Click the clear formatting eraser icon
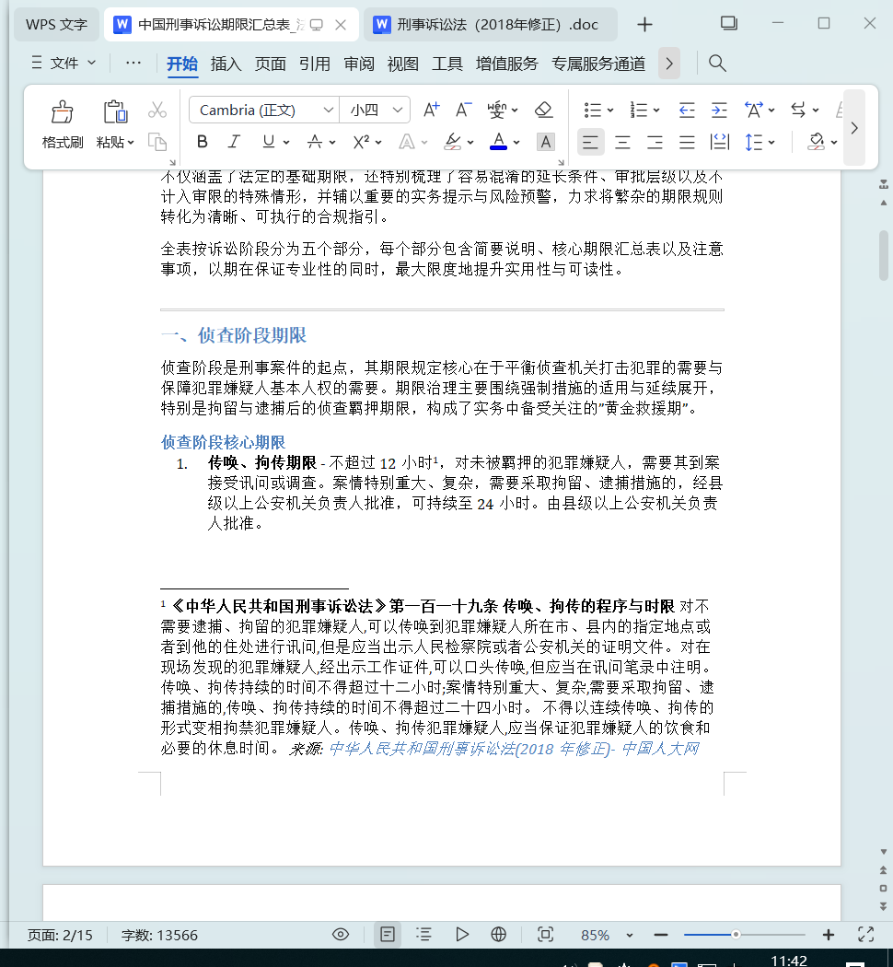Viewport: 893px width, 967px height. (543, 110)
